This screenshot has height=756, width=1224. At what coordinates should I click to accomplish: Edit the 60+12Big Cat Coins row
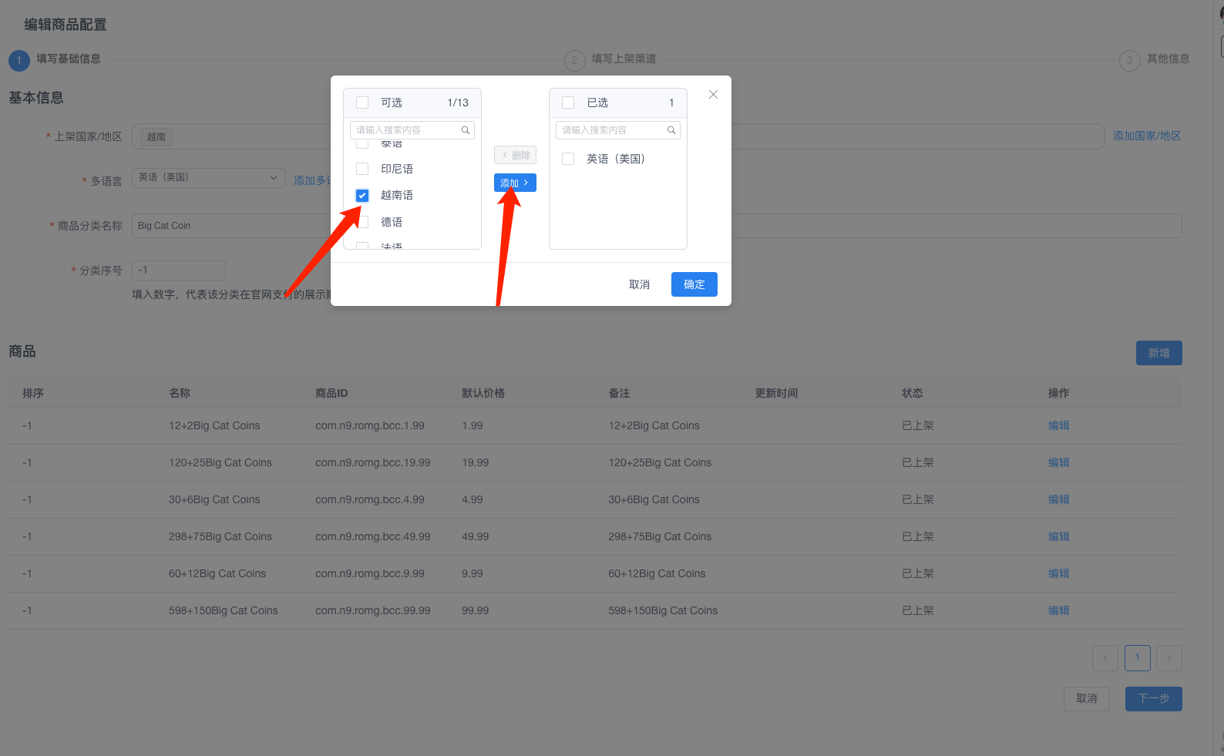point(1058,573)
